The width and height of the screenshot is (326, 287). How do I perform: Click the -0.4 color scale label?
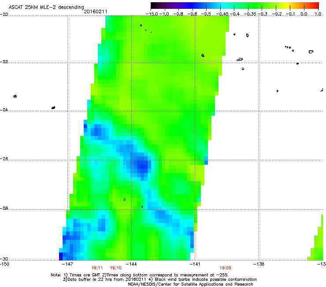coord(234,14)
